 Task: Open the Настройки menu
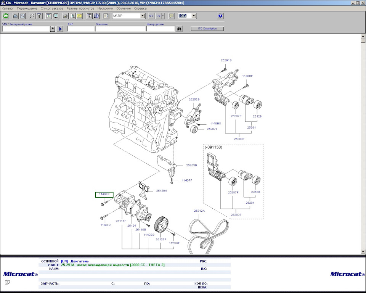(105, 8)
